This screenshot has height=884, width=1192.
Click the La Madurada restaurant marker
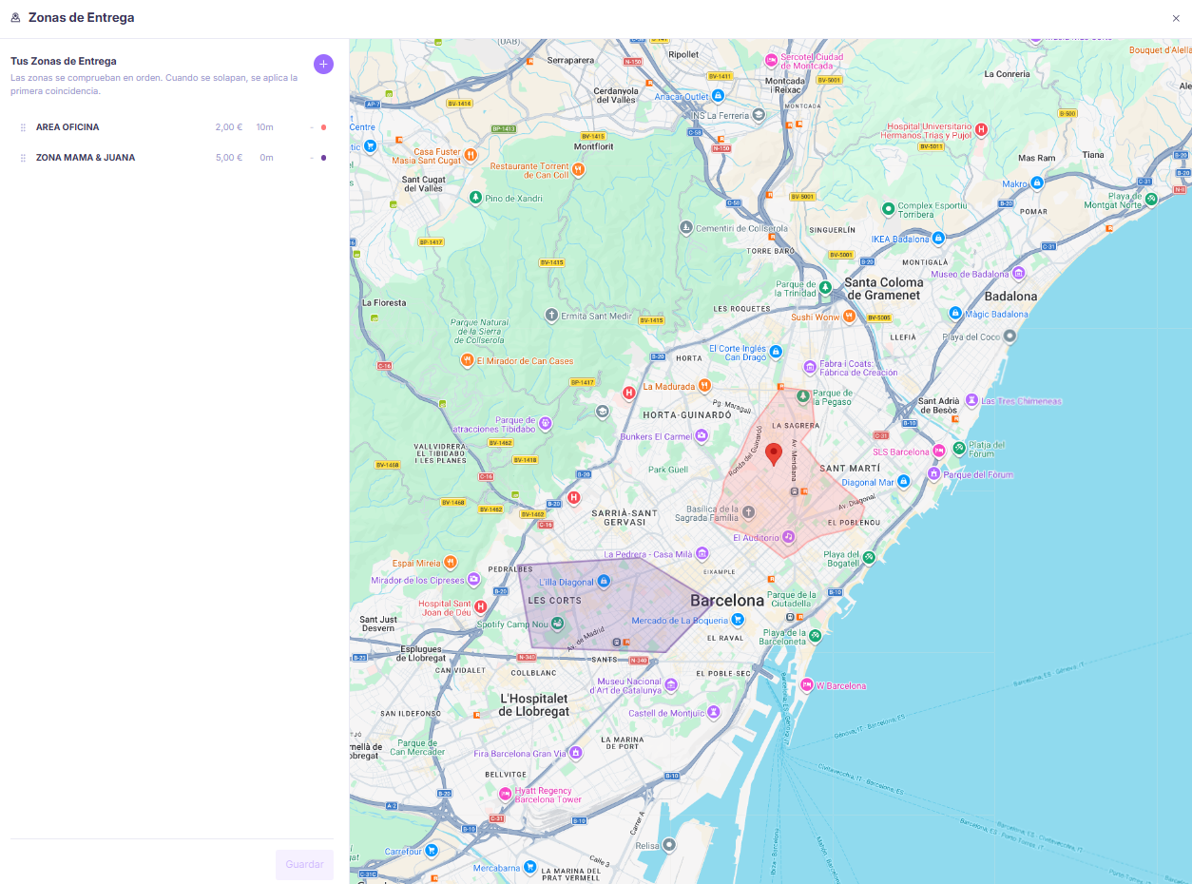704,386
